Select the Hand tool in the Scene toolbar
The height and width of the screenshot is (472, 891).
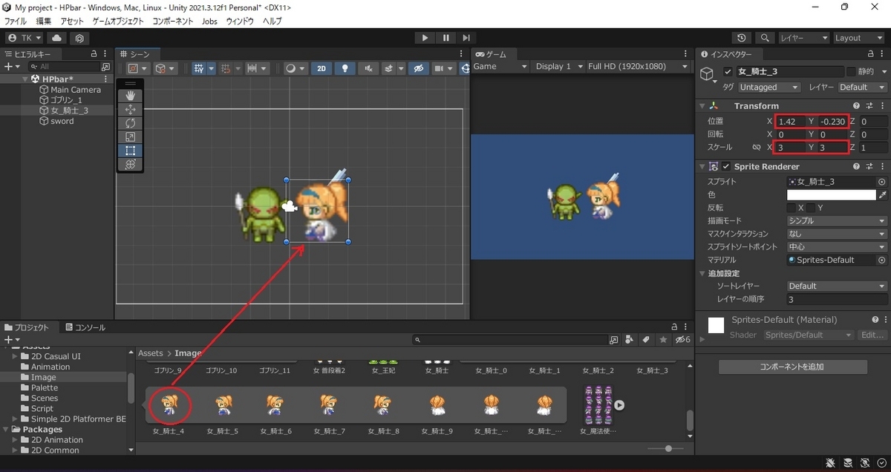(x=130, y=95)
